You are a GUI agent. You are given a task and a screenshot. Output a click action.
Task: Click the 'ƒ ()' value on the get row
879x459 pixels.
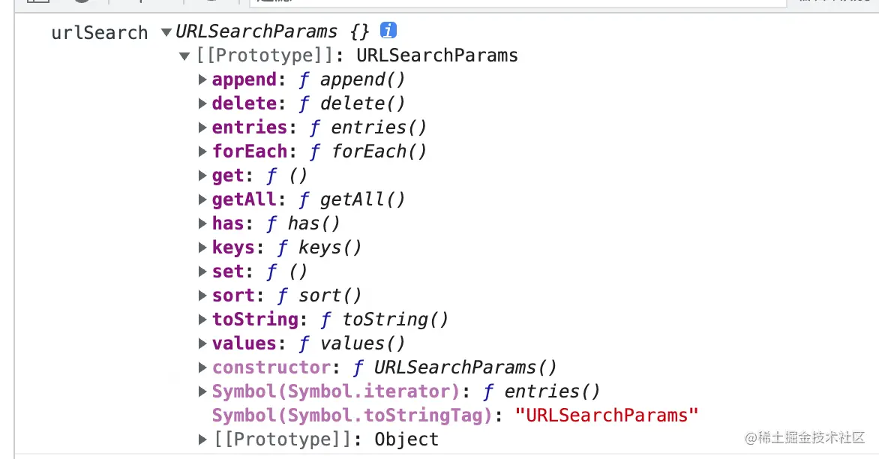[286, 175]
